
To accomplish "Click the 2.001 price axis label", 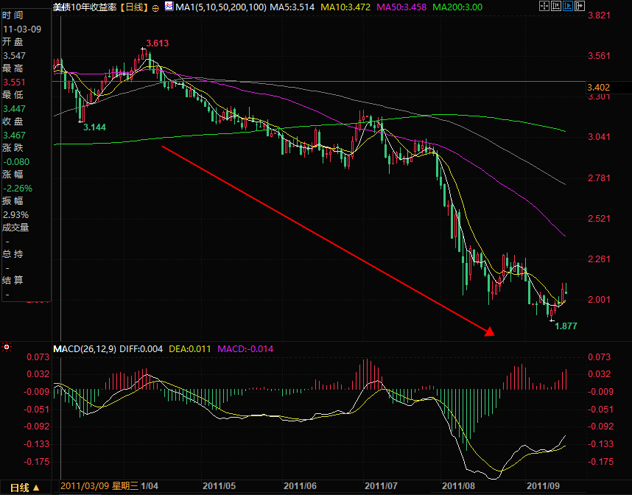I will click(x=600, y=300).
